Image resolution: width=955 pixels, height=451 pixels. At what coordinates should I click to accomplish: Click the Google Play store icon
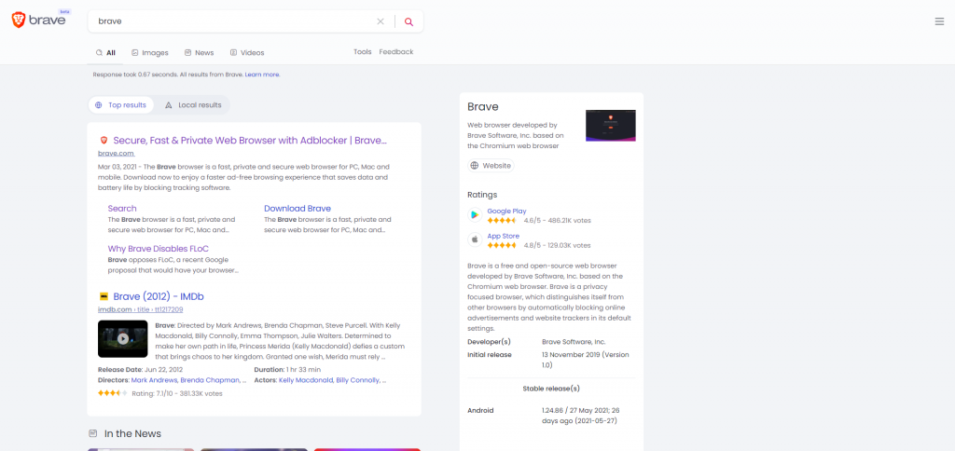(x=475, y=215)
